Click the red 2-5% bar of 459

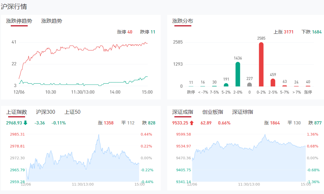coord(273,83)
